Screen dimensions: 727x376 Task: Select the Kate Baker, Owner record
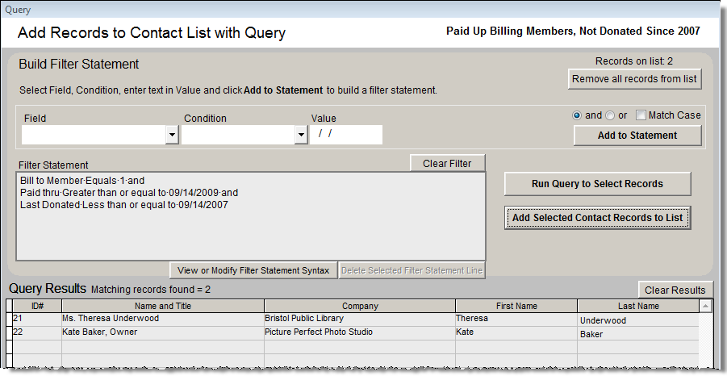tap(161, 332)
